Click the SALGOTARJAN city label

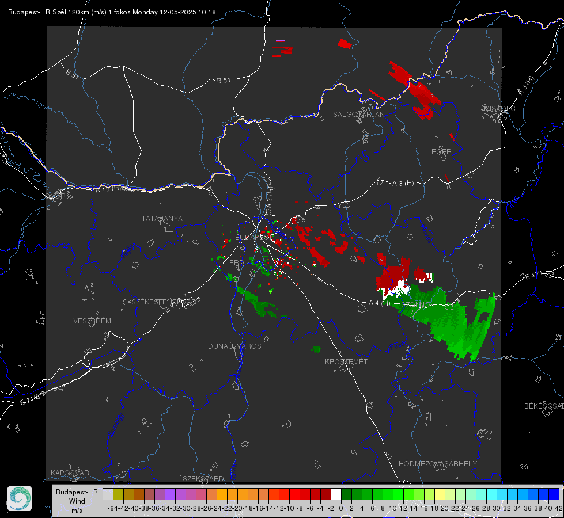(358, 115)
